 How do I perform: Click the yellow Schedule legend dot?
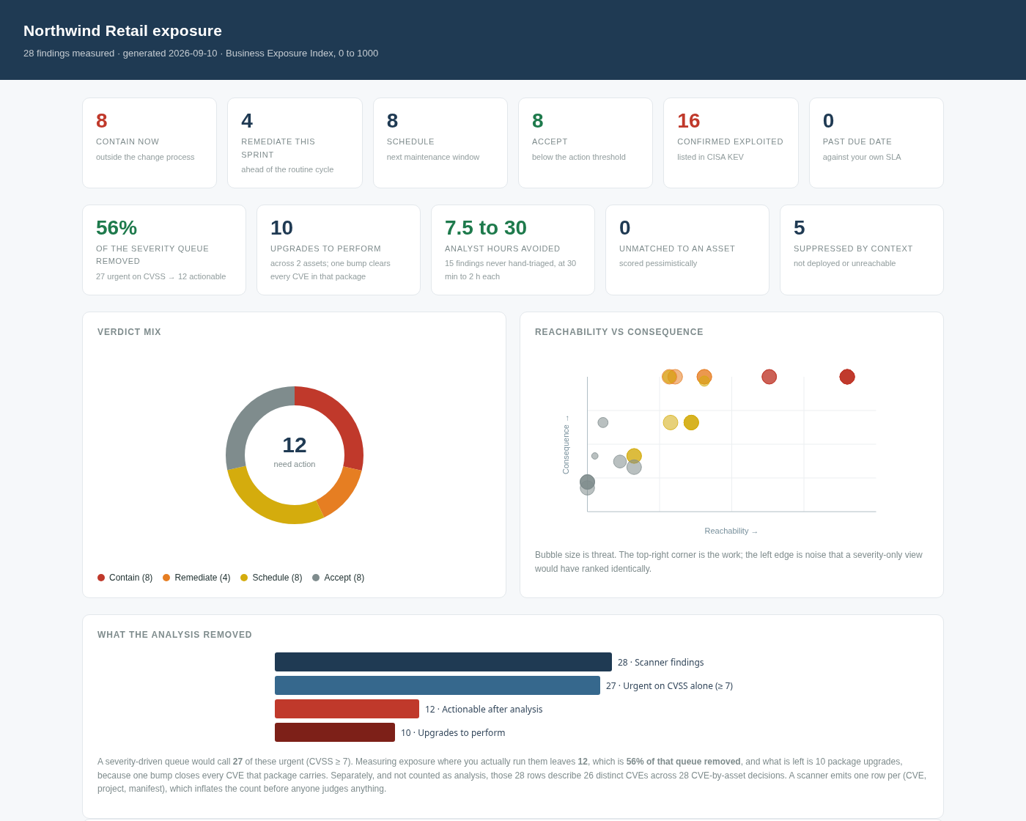pyautogui.click(x=244, y=578)
